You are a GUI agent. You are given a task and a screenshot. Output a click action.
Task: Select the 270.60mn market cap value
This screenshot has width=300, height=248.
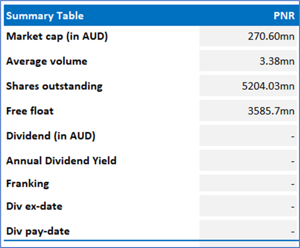[x=271, y=37]
